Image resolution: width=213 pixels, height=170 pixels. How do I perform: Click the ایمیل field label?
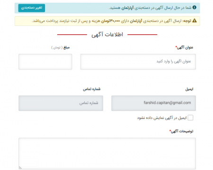click(x=189, y=89)
